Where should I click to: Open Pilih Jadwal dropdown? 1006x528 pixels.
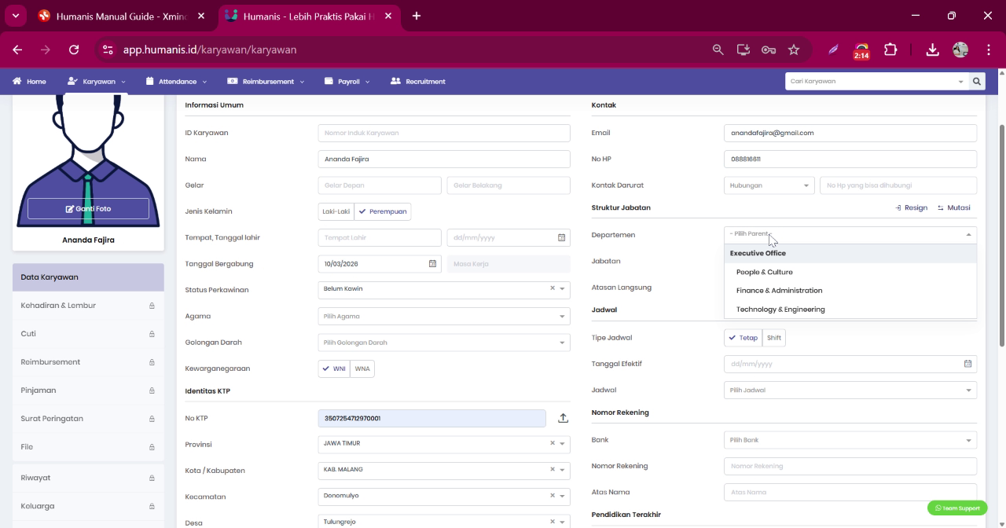(850, 390)
